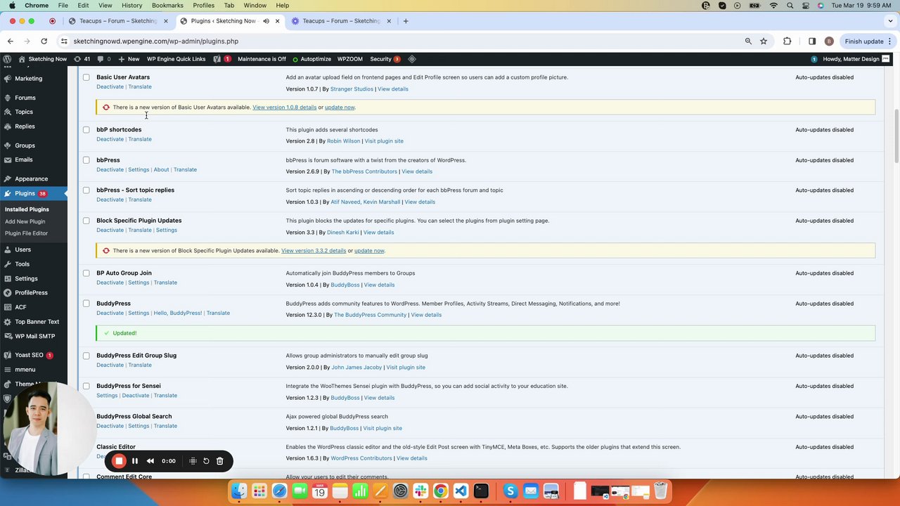900x506 pixels.
Task: Tick the BuddyPress for Sensei checkbox
Action: tap(86, 386)
